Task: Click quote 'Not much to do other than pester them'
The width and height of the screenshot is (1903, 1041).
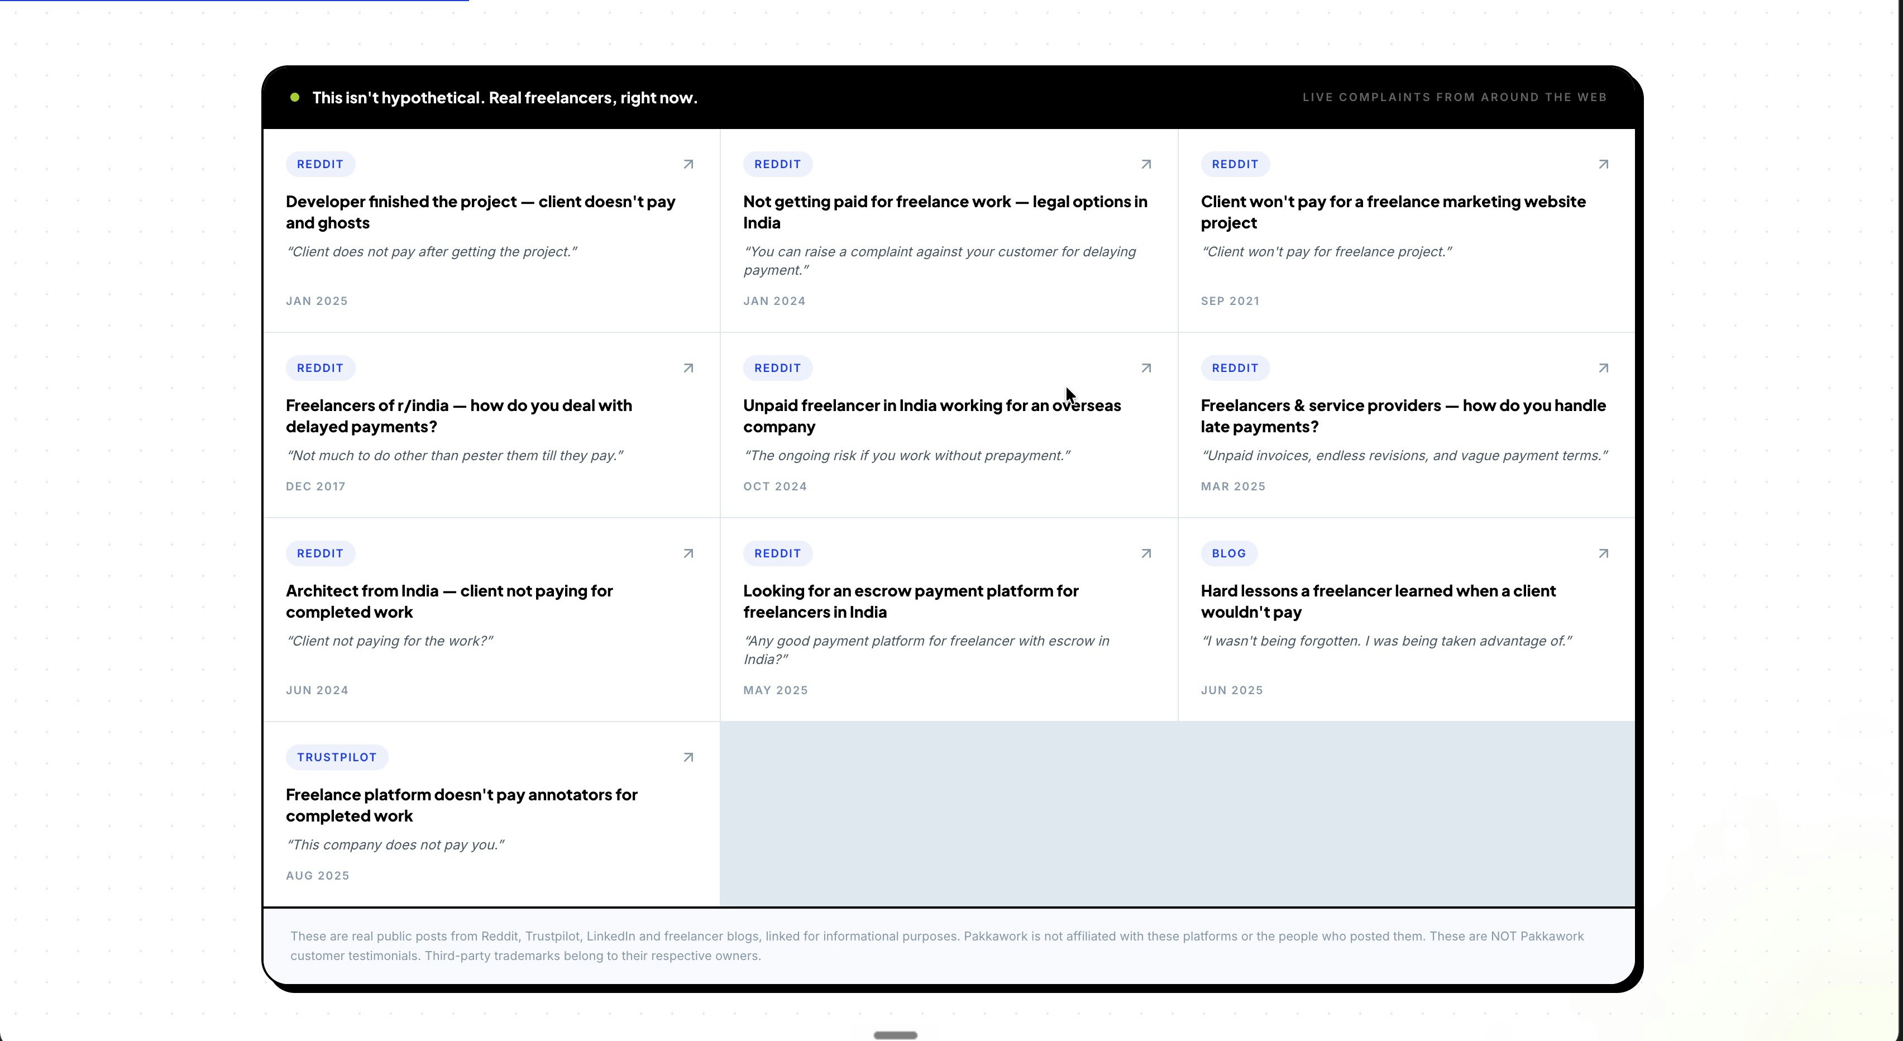Action: 455,456
